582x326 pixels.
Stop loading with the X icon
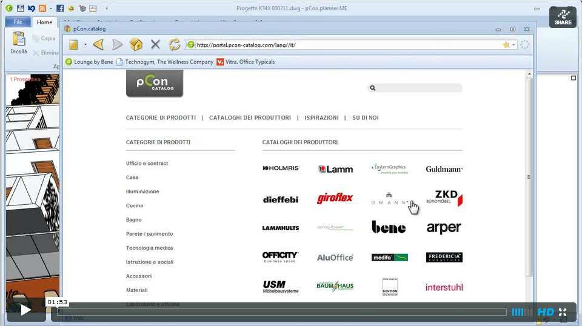pos(156,45)
